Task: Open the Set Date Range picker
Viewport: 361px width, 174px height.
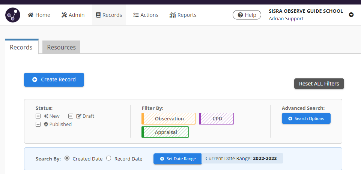Action: pyautogui.click(x=177, y=159)
